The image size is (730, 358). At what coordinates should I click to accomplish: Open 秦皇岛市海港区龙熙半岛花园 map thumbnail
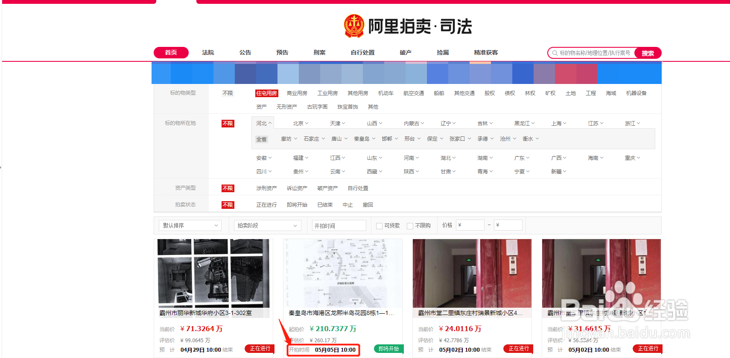tap(343, 273)
